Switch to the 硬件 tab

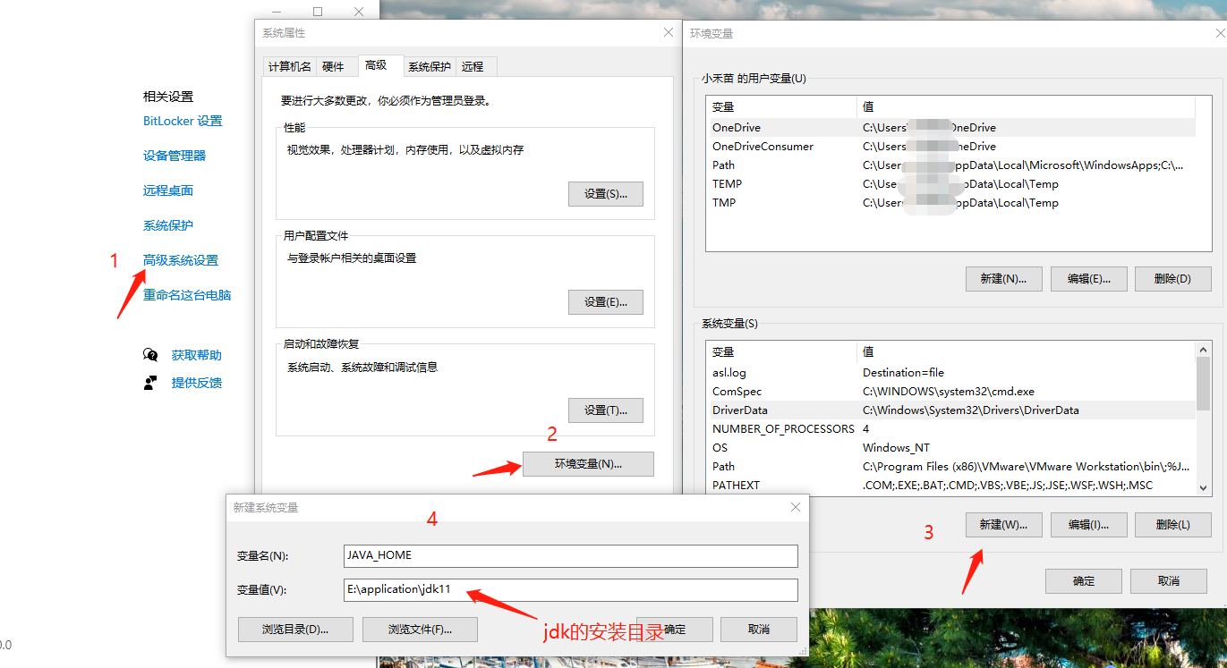tap(333, 66)
